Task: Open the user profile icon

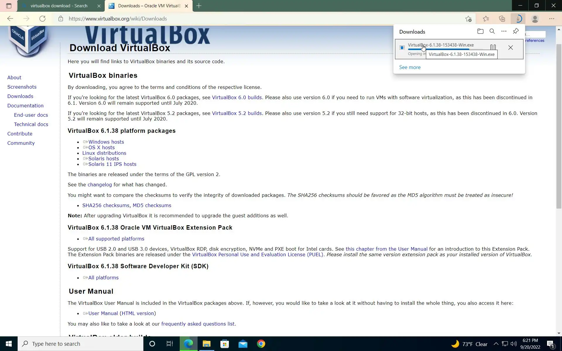Action: 535,19
